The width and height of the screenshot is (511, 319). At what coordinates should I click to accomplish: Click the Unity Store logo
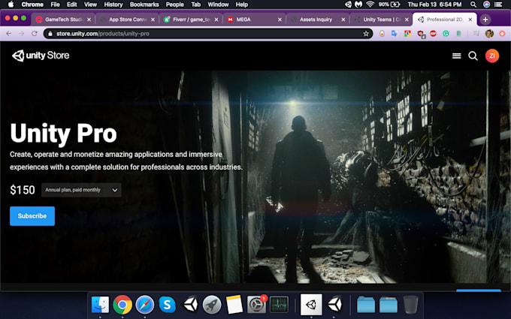tap(39, 56)
